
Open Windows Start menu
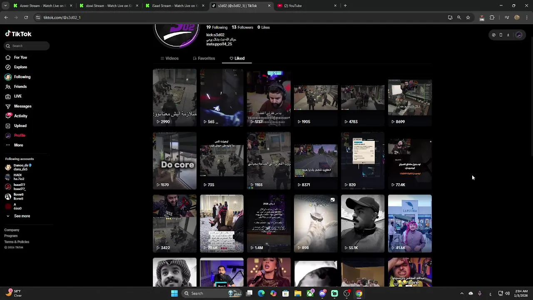coord(174,293)
